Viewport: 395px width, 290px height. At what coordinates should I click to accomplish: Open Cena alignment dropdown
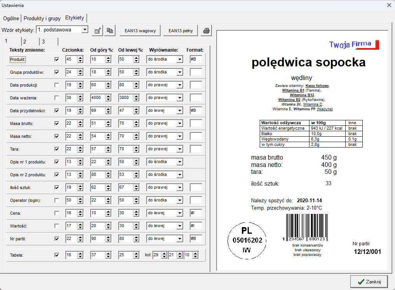pyautogui.click(x=180, y=213)
